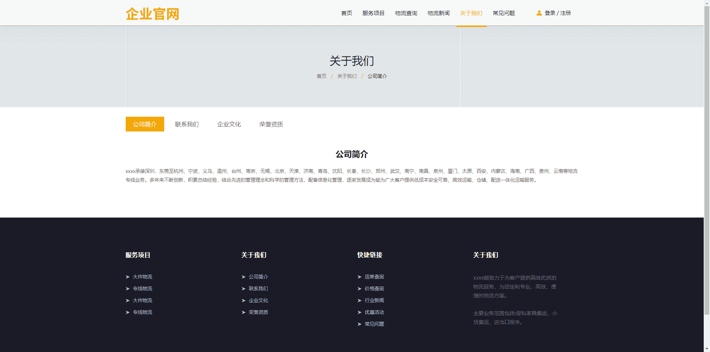Screen dimensions: 710x352
Task: Open footer 常见问题 quick link
Action: pyautogui.click(x=374, y=324)
